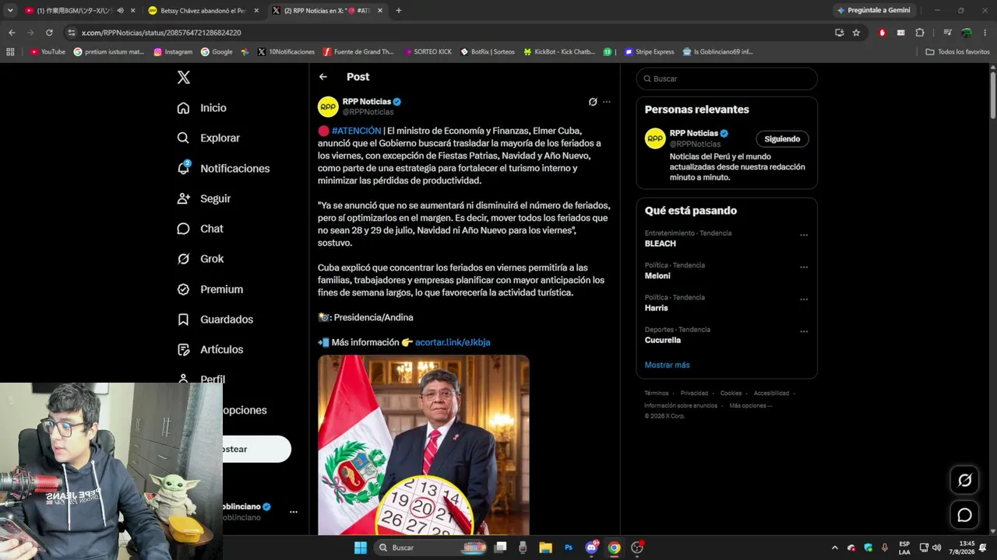
Task: Click the #ATENCIÓN hashtag
Action: click(356, 131)
